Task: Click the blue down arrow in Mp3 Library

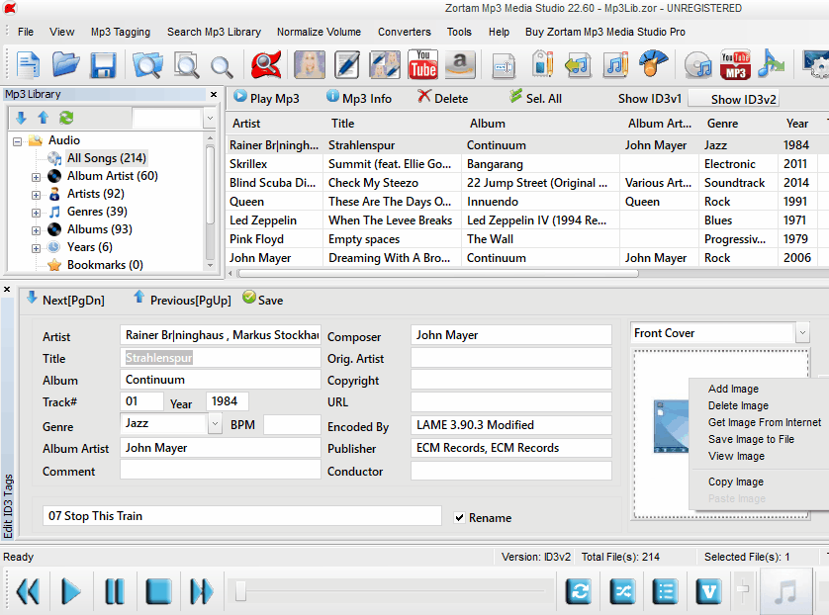Action: (x=21, y=118)
